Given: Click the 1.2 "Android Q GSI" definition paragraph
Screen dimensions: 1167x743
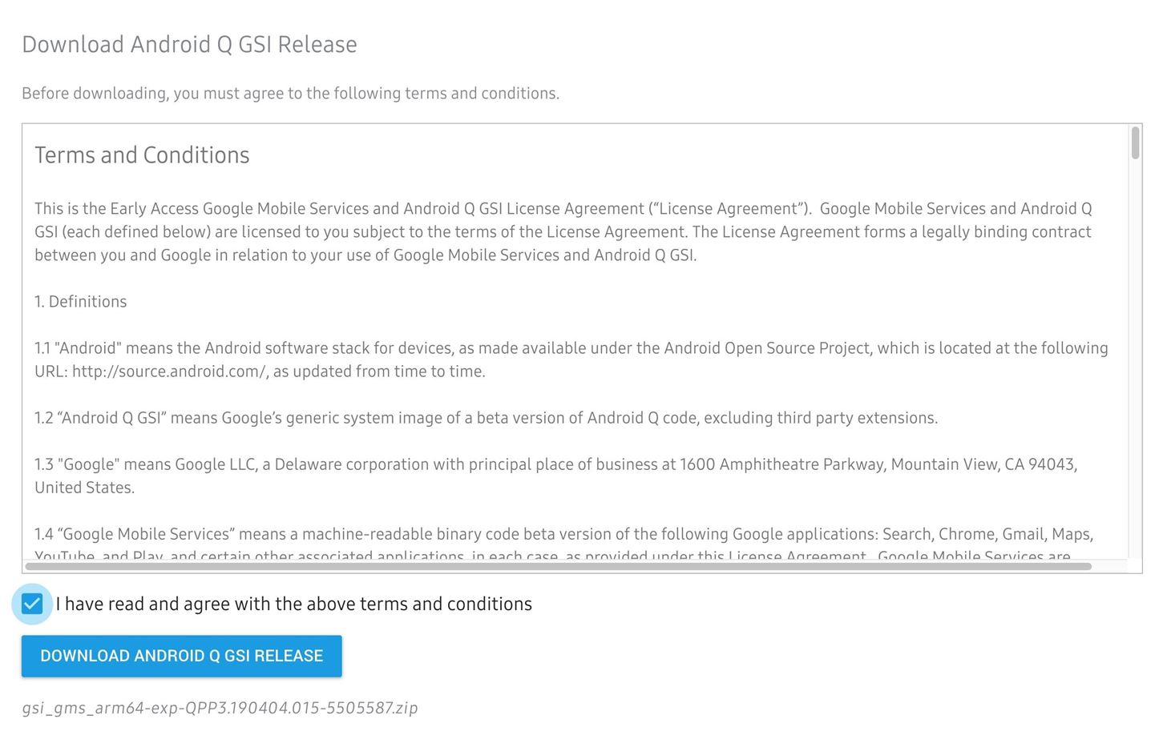Looking at the screenshot, I should (x=486, y=418).
